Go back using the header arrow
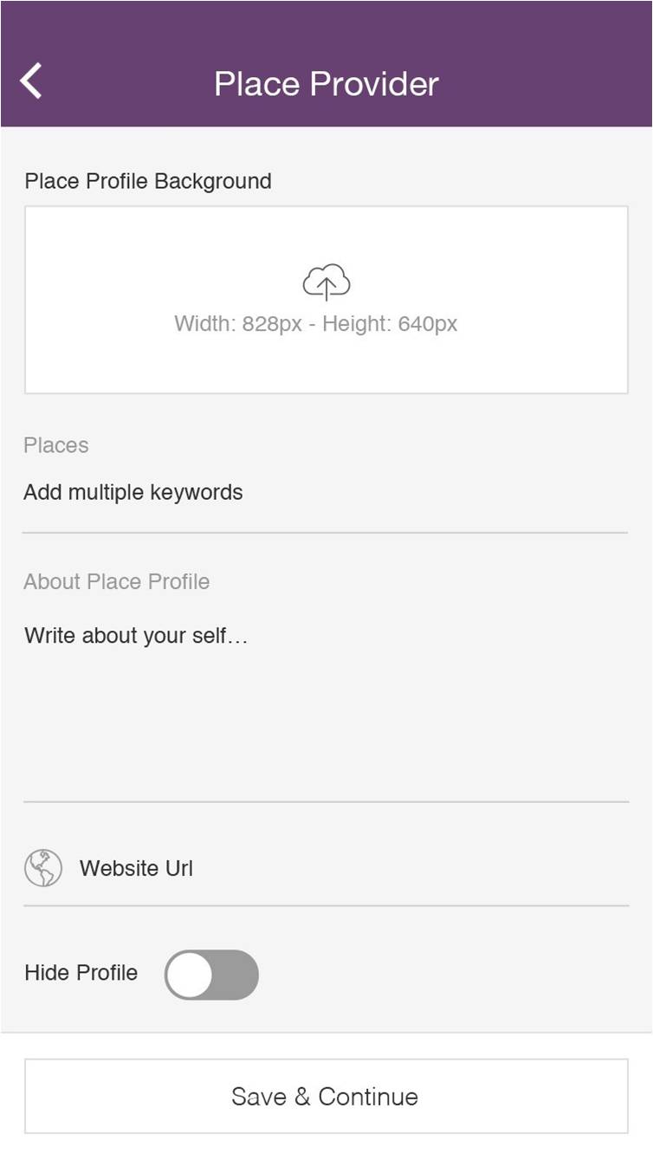This screenshot has width=653, height=1160. click(31, 81)
